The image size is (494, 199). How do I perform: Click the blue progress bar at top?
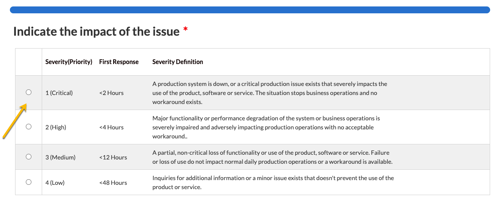[x=250, y=10]
